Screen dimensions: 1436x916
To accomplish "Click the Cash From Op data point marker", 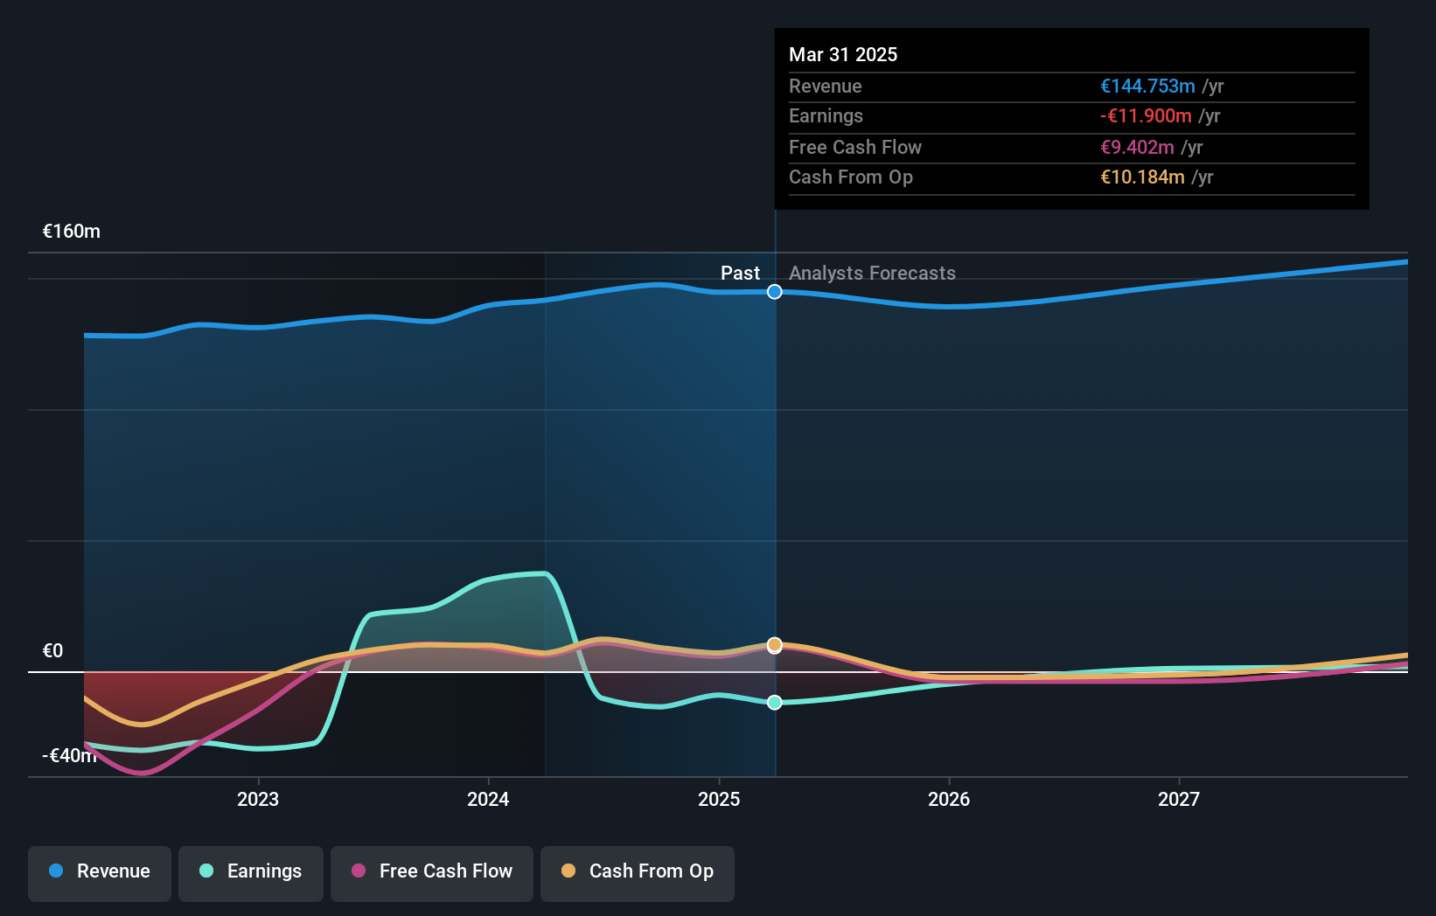I will point(775,645).
